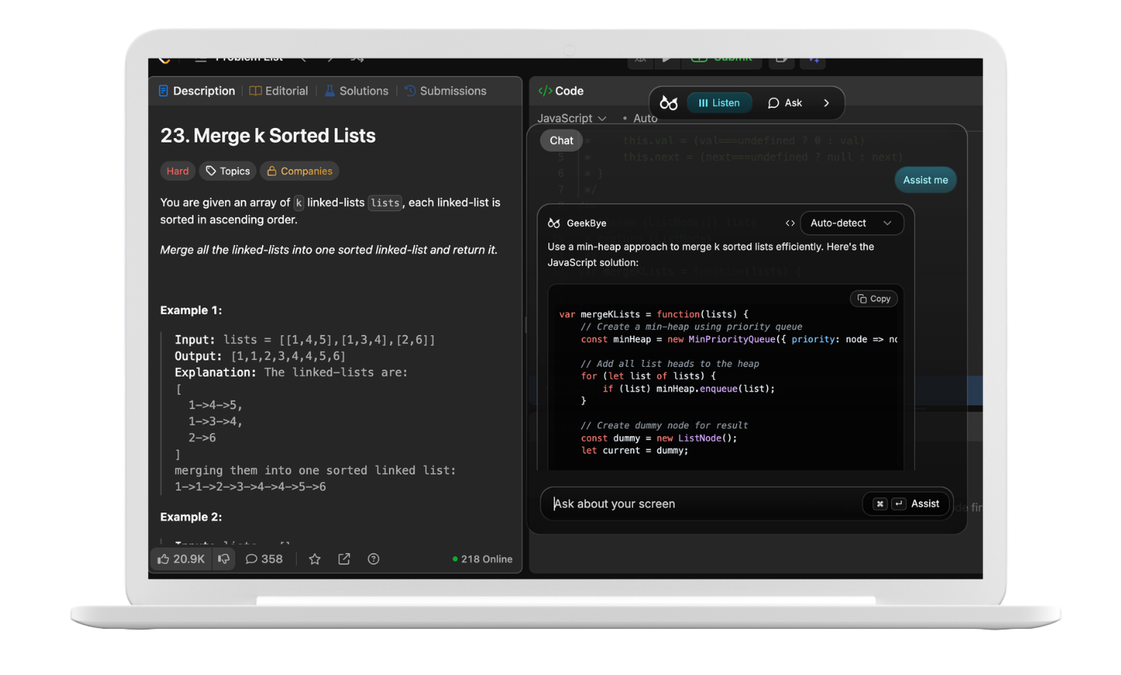Star the Merge k Sorted Lists problem
The width and height of the screenshot is (1121, 675).
click(x=315, y=559)
